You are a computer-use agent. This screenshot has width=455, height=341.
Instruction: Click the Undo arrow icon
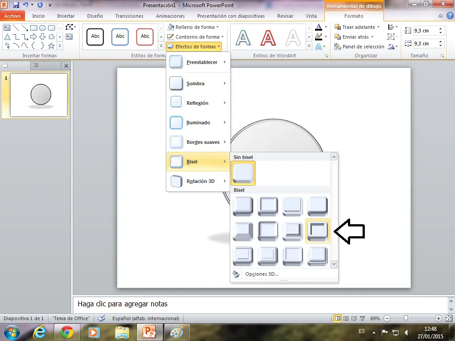coord(25,4)
